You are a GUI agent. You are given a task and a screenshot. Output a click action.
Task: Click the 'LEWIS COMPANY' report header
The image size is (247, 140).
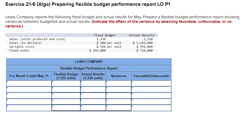coord(89,62)
